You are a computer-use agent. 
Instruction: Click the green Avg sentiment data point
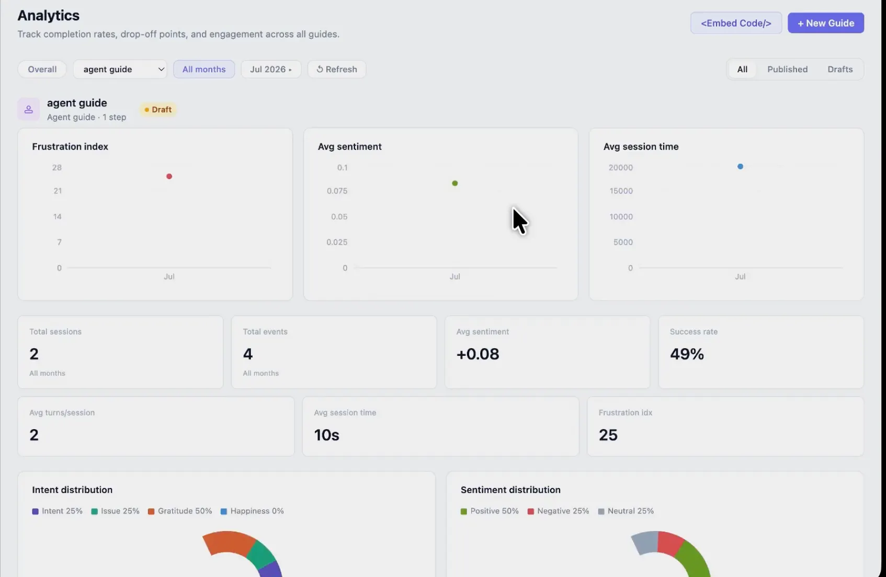[455, 183]
